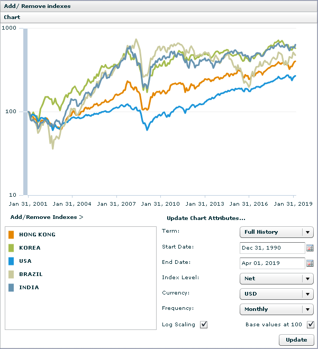Open the Currency dropdown showing USD
The width and height of the screenshot is (318, 349).
point(276,294)
